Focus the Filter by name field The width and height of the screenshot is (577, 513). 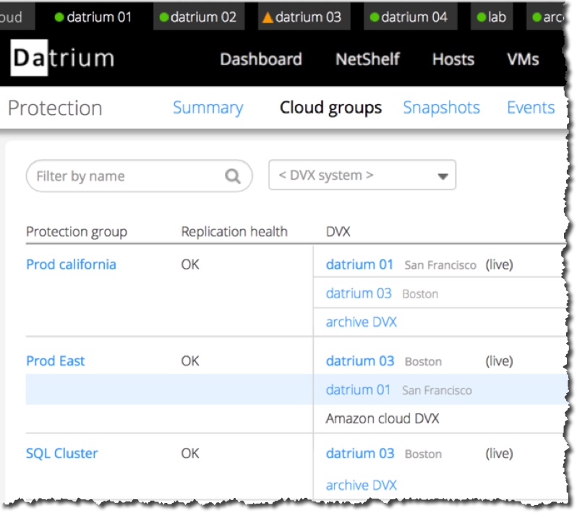[139, 176]
